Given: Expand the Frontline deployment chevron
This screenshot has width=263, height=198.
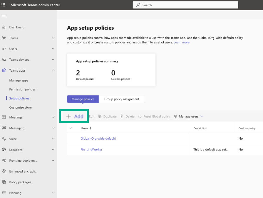Looking at the screenshot, I should (53, 160).
